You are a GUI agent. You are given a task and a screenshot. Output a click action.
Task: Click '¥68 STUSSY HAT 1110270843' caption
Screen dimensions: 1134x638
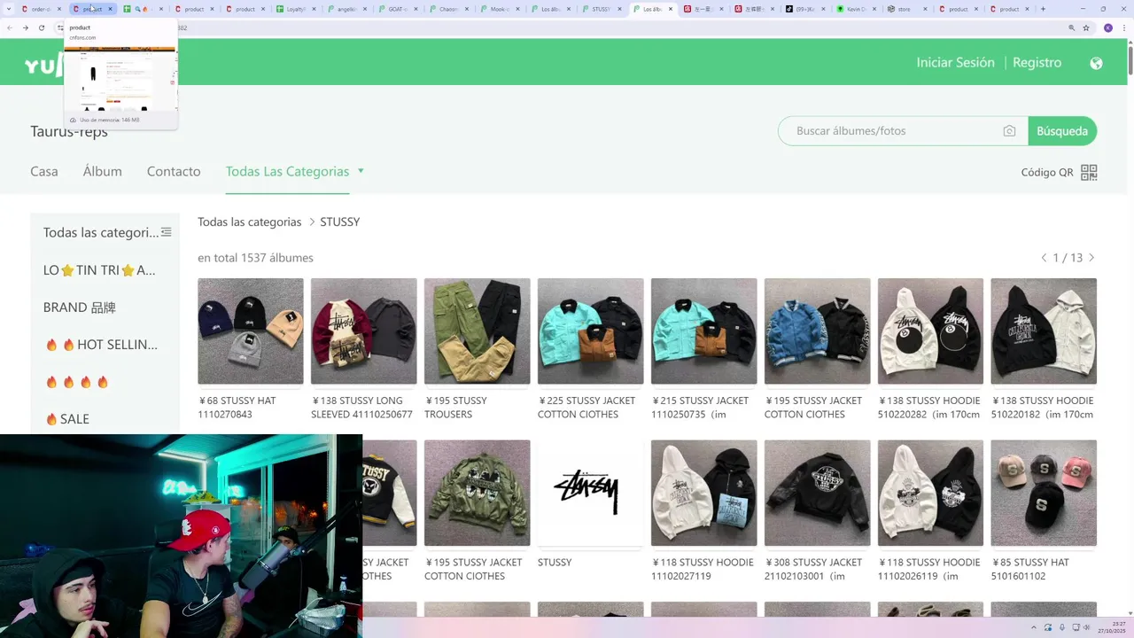click(237, 408)
